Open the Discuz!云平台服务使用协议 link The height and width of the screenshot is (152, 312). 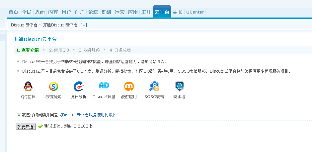[87, 115]
